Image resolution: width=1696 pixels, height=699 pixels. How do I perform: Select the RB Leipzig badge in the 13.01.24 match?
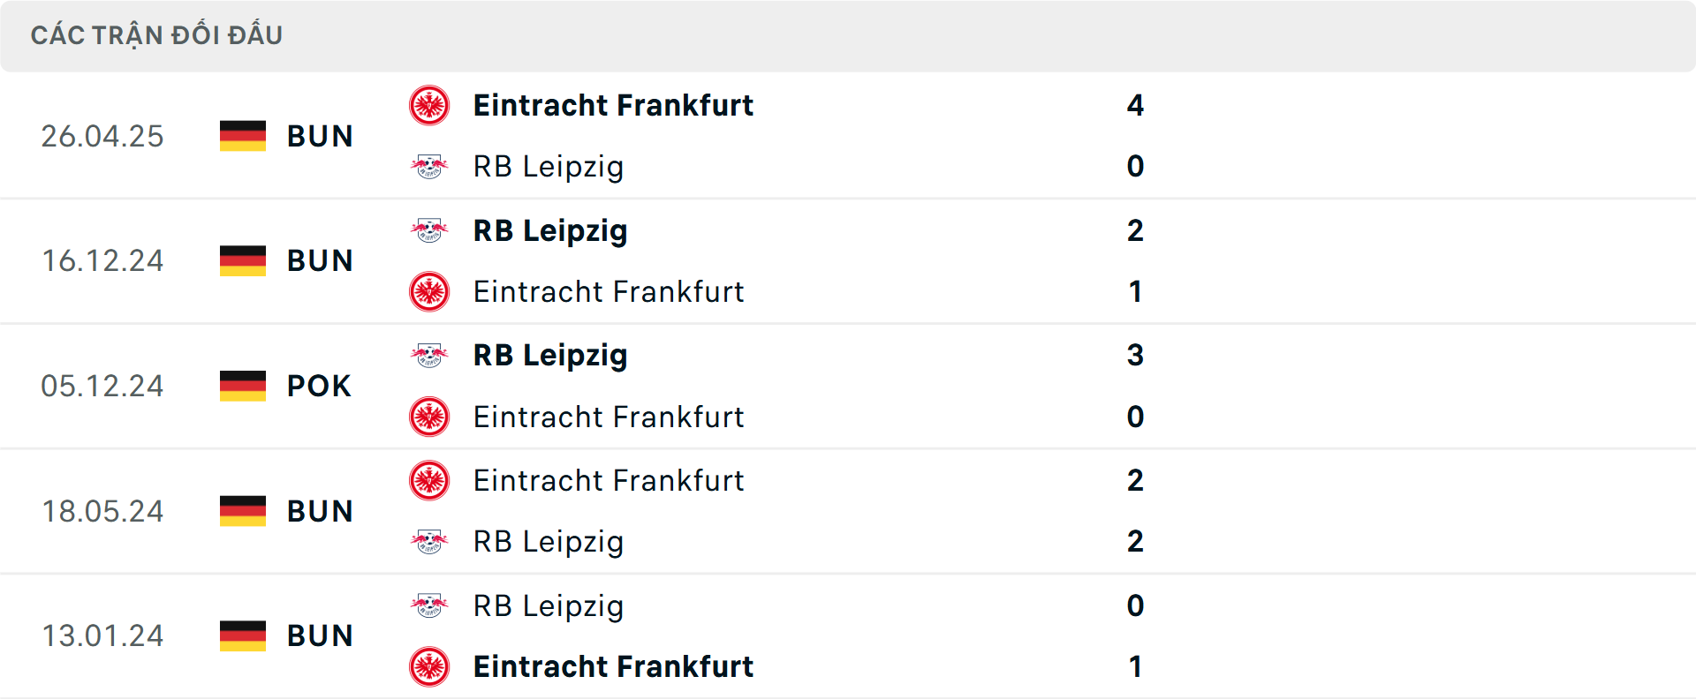tap(430, 606)
